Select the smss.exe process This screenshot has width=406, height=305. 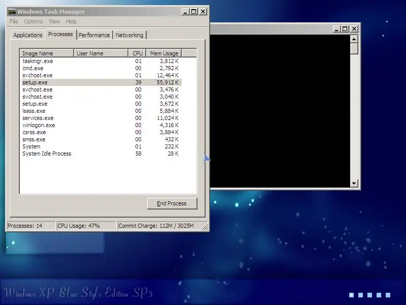point(101,139)
